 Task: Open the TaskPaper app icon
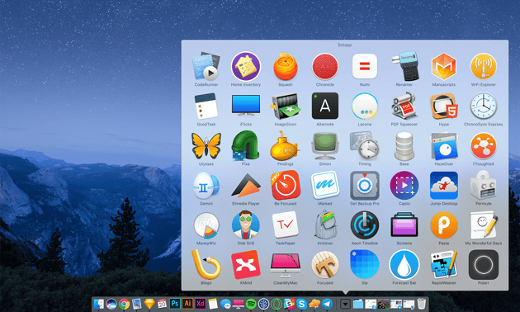286,225
